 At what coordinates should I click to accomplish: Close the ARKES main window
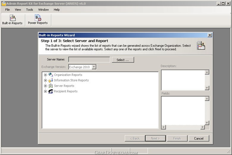[228, 4]
